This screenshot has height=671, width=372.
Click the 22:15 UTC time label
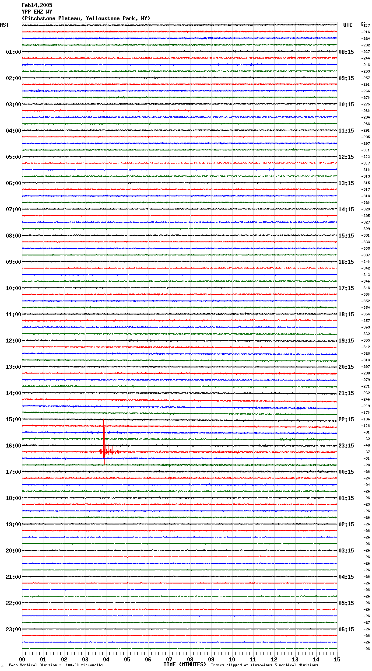point(346,419)
